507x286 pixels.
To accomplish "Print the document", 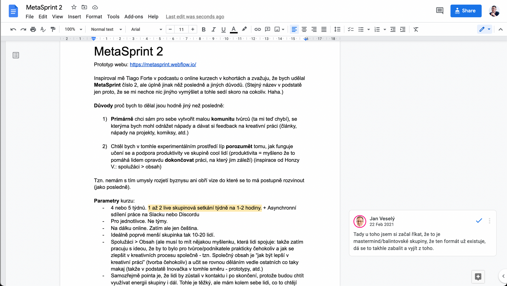I will (33, 29).
